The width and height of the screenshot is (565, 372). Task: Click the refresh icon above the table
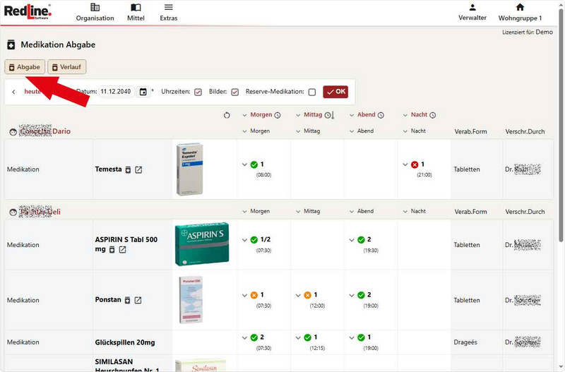[226, 115]
